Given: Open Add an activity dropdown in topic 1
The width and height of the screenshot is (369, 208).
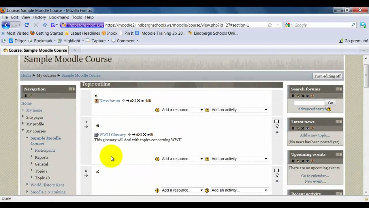Looking at the screenshot, I should coord(240,159).
